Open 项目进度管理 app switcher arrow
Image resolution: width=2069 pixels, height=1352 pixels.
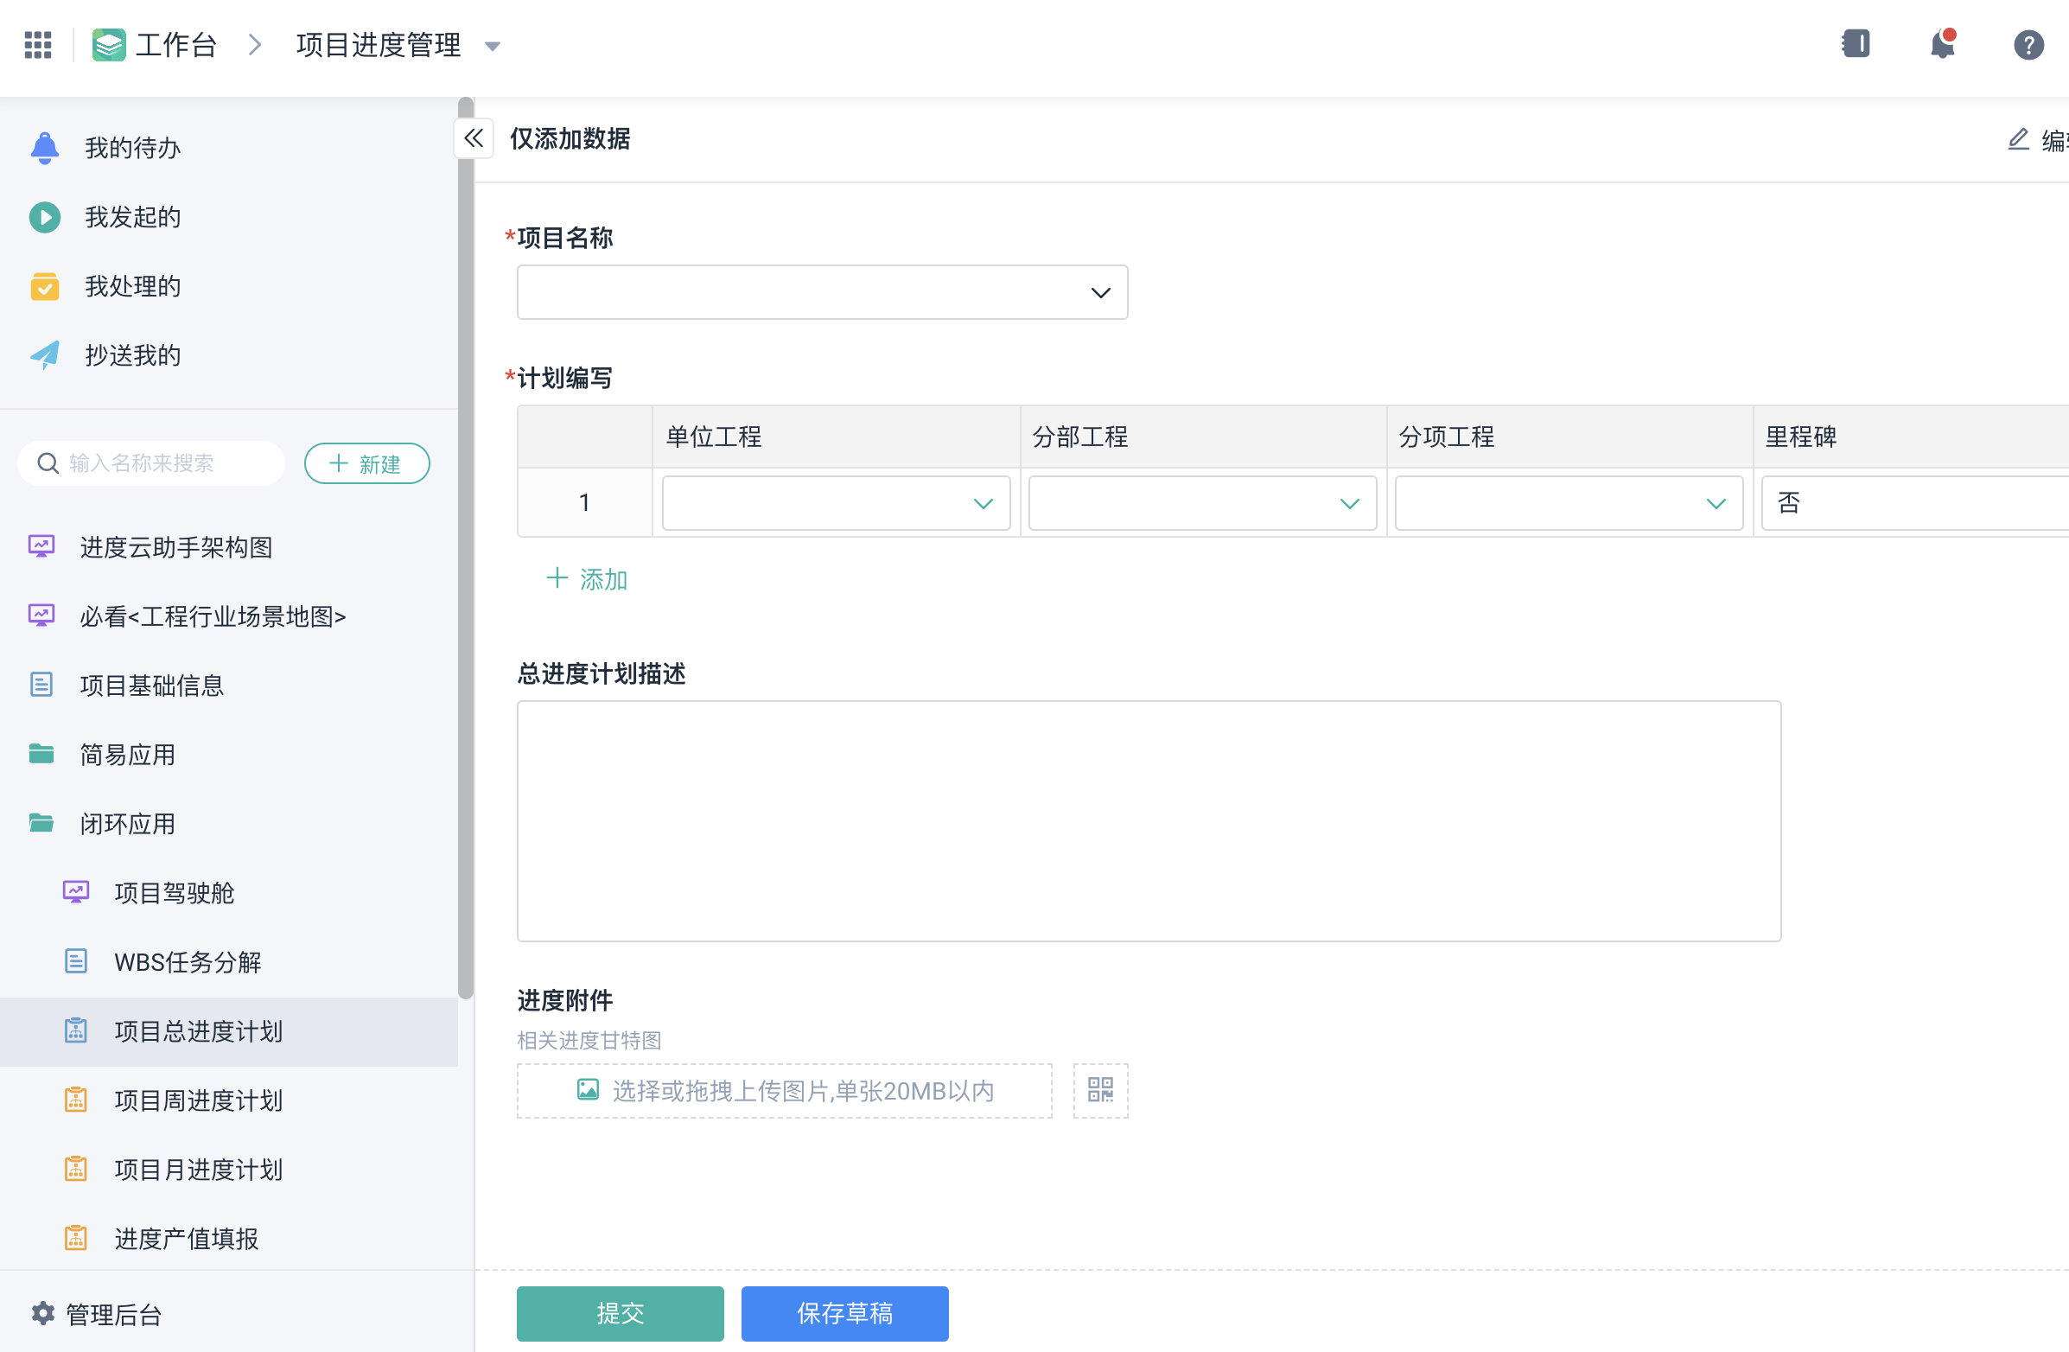coord(493,46)
